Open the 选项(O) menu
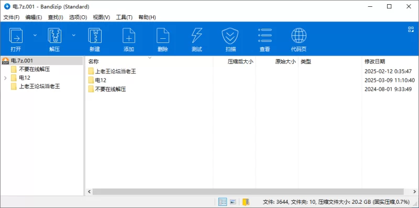Image resolution: width=419 pixels, height=208 pixels. pos(78,17)
